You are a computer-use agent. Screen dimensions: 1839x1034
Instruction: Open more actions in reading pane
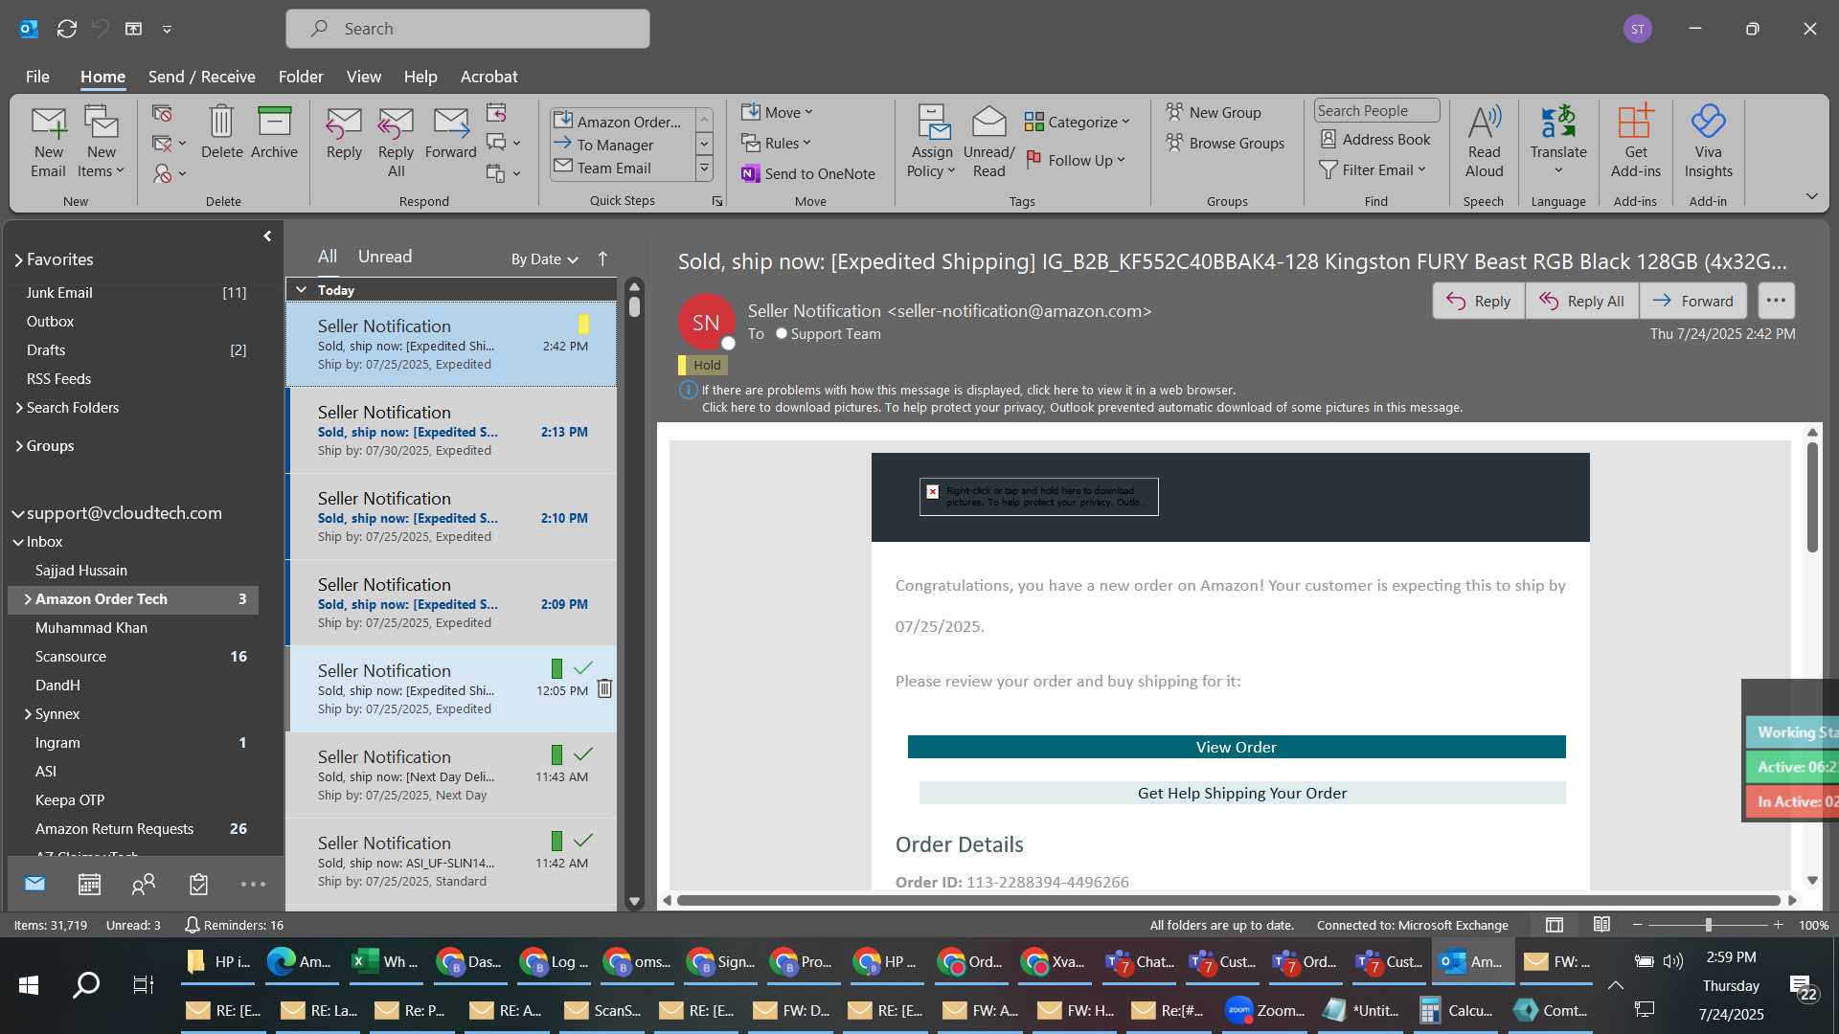[1776, 301]
